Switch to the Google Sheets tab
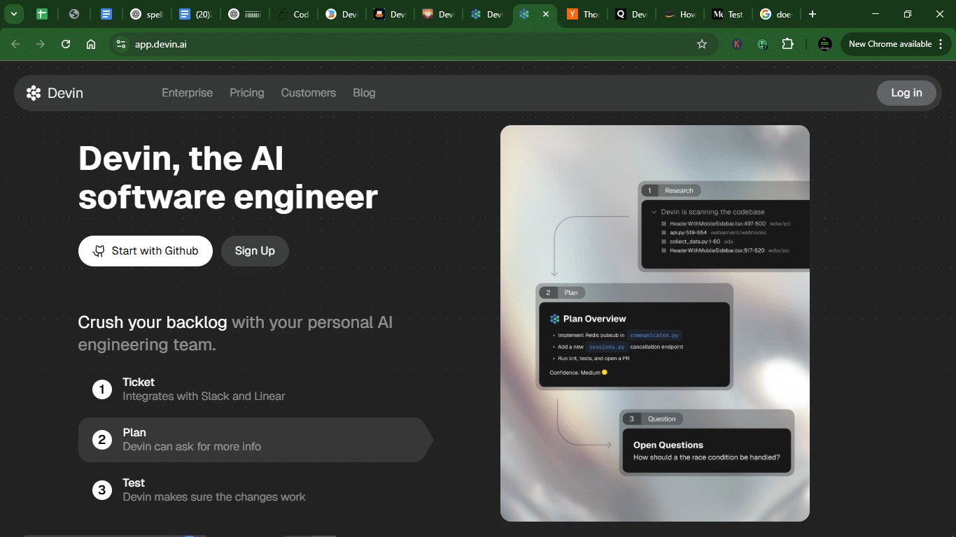 tap(42, 14)
